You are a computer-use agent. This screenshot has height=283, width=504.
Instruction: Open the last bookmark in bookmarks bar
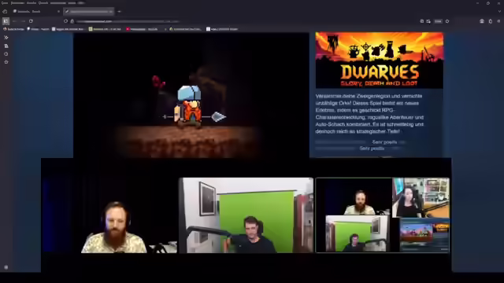[222, 29]
